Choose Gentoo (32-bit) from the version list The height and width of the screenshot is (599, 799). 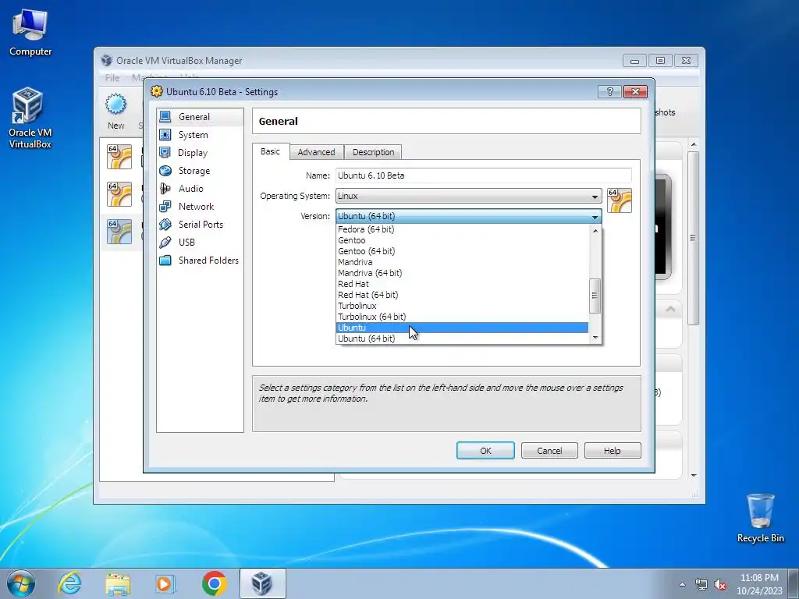pyautogui.click(x=462, y=240)
